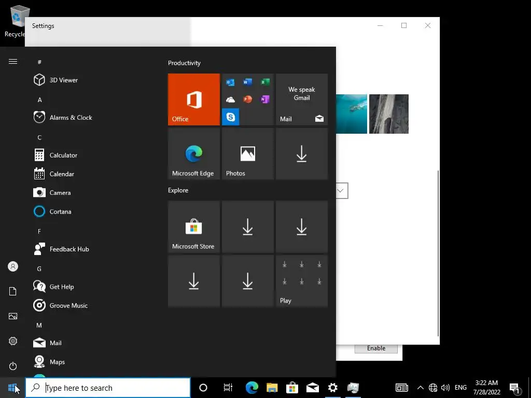Jump to letter F in app list

[x=39, y=231]
